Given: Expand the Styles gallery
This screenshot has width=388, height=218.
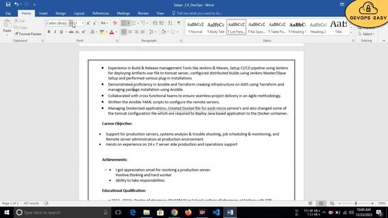Looking at the screenshot, I should tap(351, 33).
